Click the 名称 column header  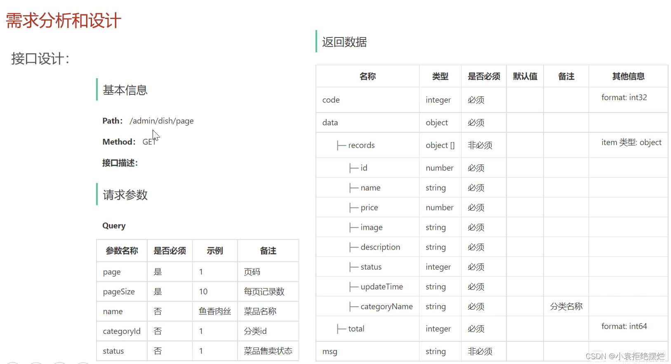coord(367,76)
